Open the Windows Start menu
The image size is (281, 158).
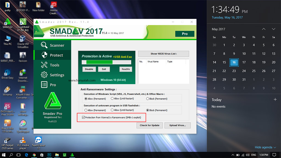click(4, 155)
